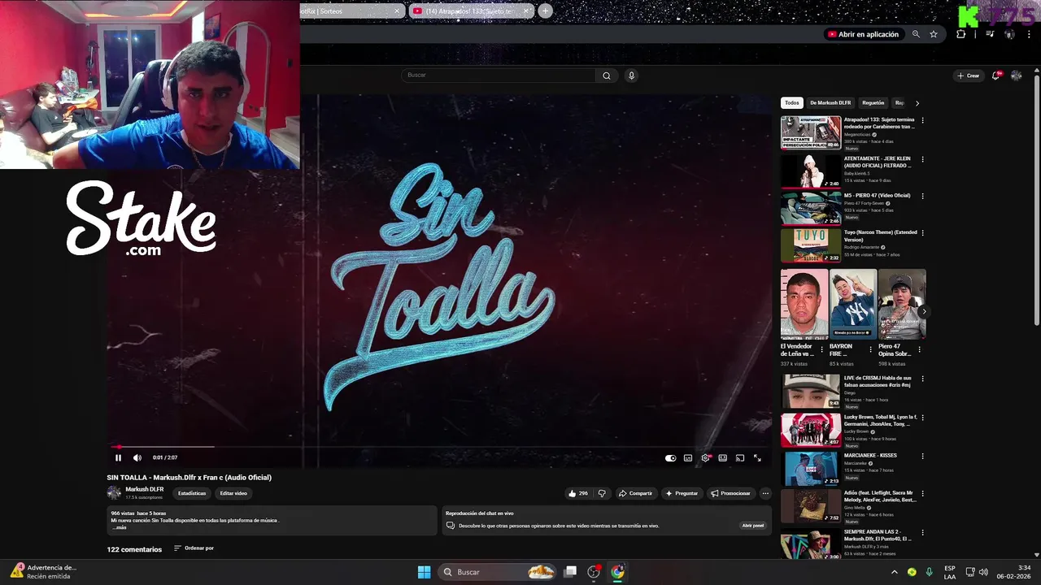
Task: Select the Reguetón filter chip
Action: [x=873, y=103]
